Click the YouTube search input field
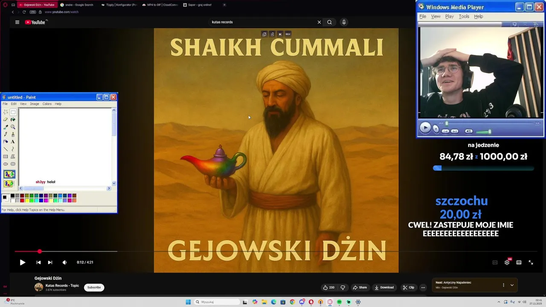This screenshot has height=307, width=546. (x=263, y=22)
